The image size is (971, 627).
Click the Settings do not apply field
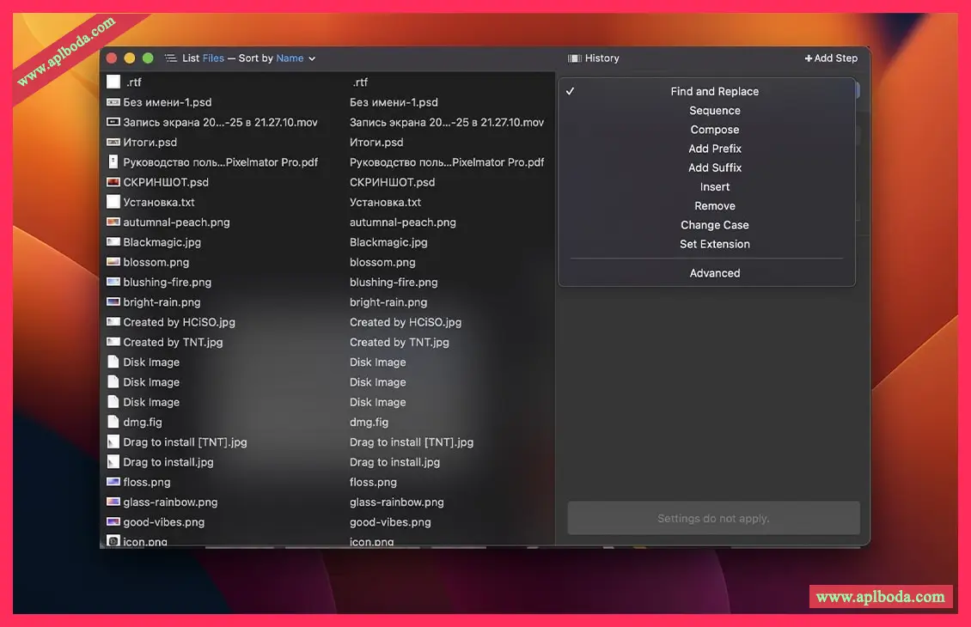pos(713,518)
